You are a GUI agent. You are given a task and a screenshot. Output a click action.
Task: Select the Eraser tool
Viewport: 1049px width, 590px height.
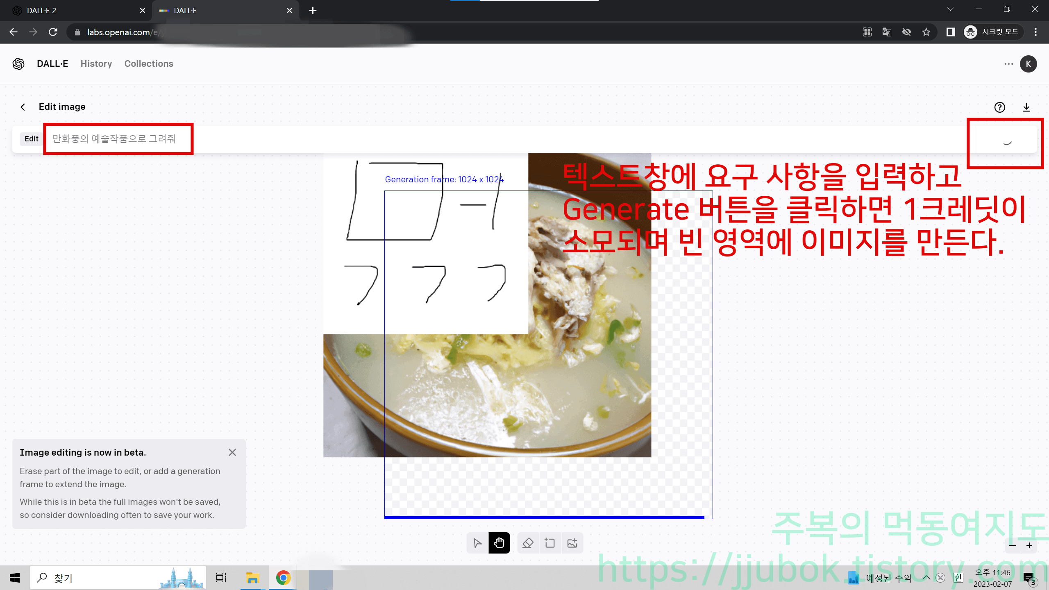[528, 542]
